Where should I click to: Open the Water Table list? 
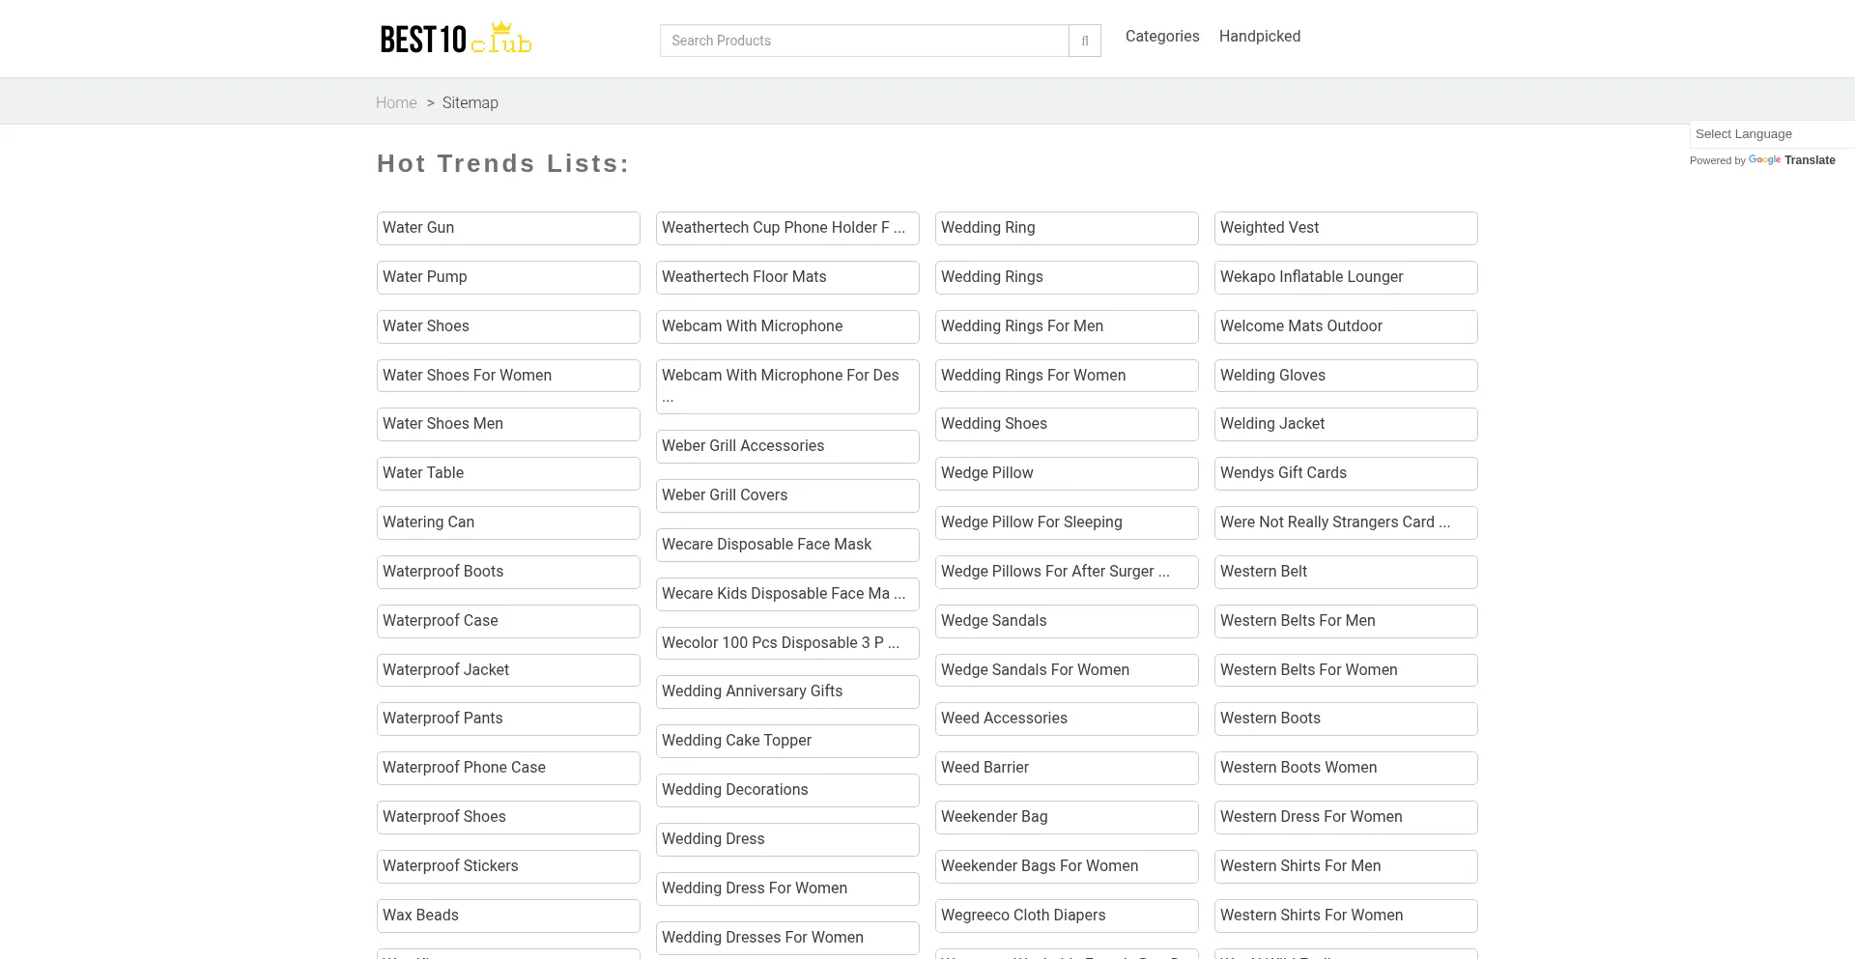pyautogui.click(x=508, y=473)
